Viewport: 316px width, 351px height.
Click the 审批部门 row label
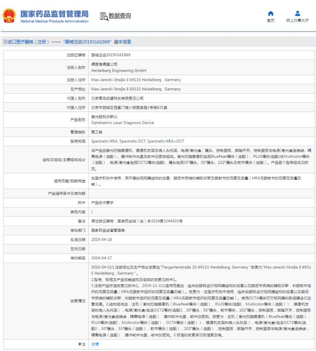point(78,230)
